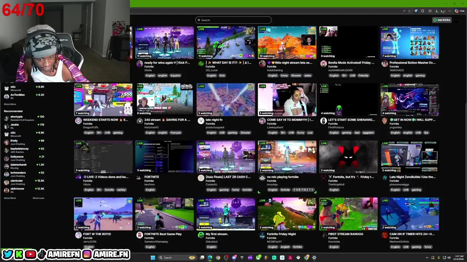The width and height of the screenshot is (467, 262).
Task: Open 'no mic playing fortnite' stream title
Action: point(283,177)
